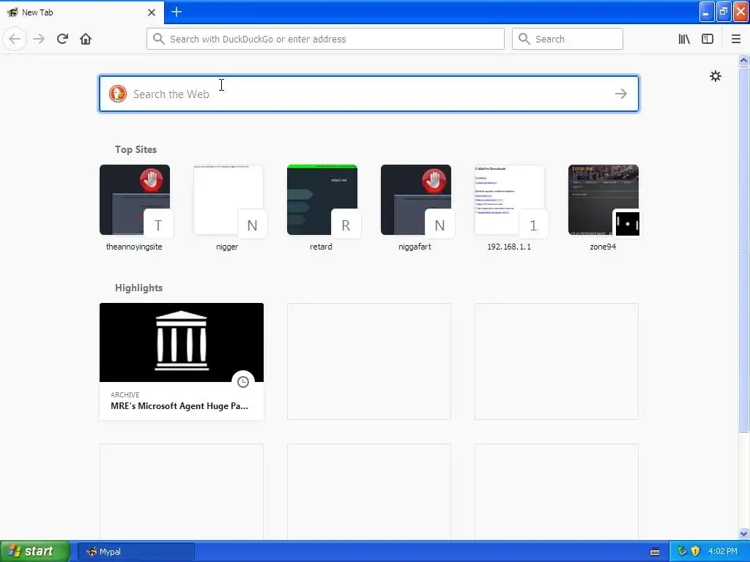Click the toolbar Search box

pyautogui.click(x=568, y=39)
